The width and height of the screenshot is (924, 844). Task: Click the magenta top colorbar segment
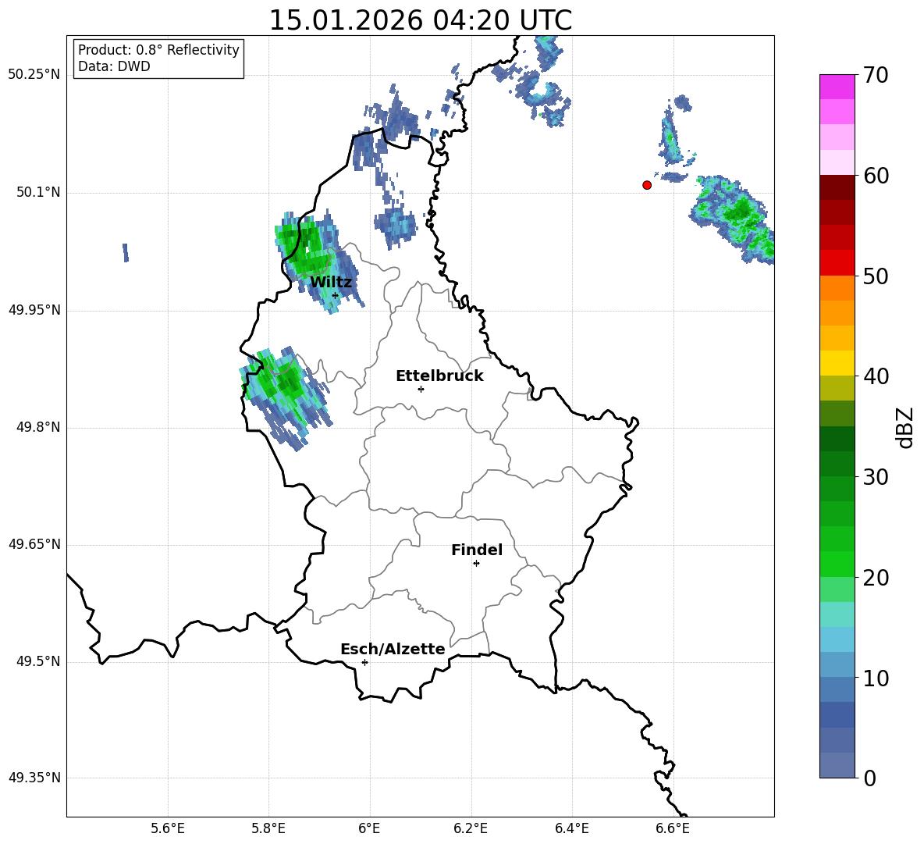[837, 87]
